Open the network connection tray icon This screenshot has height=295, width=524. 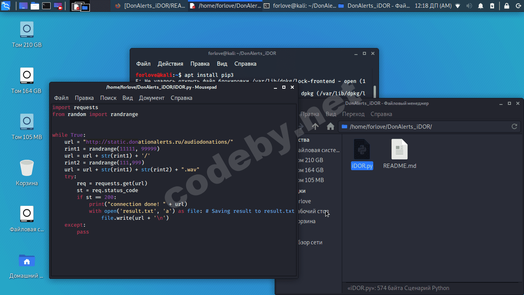(x=457, y=6)
